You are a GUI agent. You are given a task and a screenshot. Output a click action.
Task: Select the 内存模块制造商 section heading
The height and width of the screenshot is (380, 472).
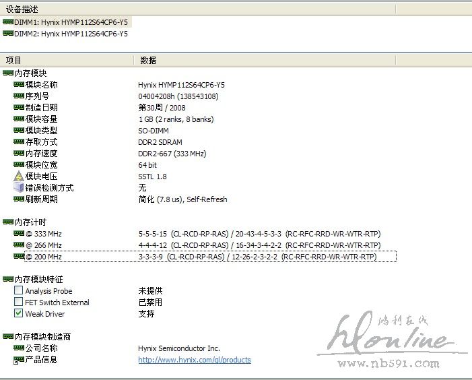point(42,337)
